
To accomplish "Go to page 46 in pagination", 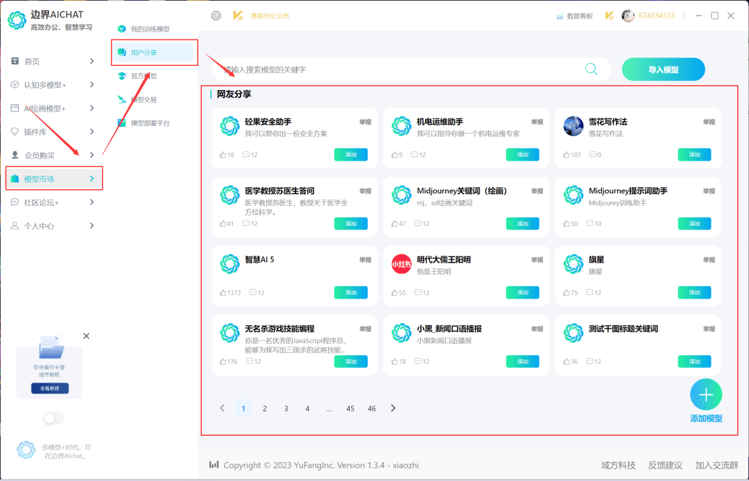I will click(372, 408).
